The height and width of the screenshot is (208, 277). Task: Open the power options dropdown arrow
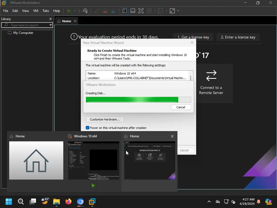(75, 11)
